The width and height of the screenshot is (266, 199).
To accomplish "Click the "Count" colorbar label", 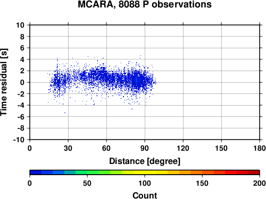I will (x=145, y=196).
